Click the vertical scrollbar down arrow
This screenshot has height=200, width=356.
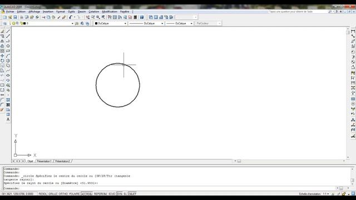tap(348, 157)
